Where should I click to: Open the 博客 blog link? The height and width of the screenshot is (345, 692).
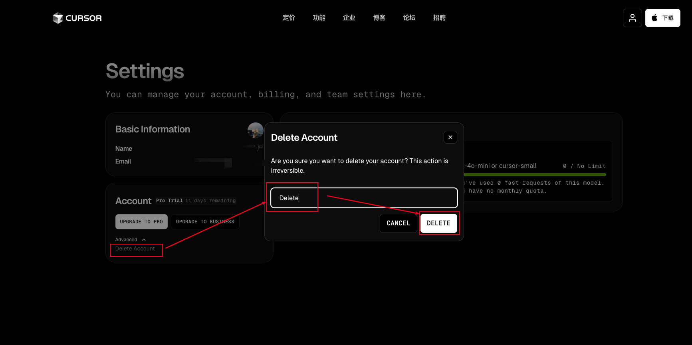tap(379, 18)
